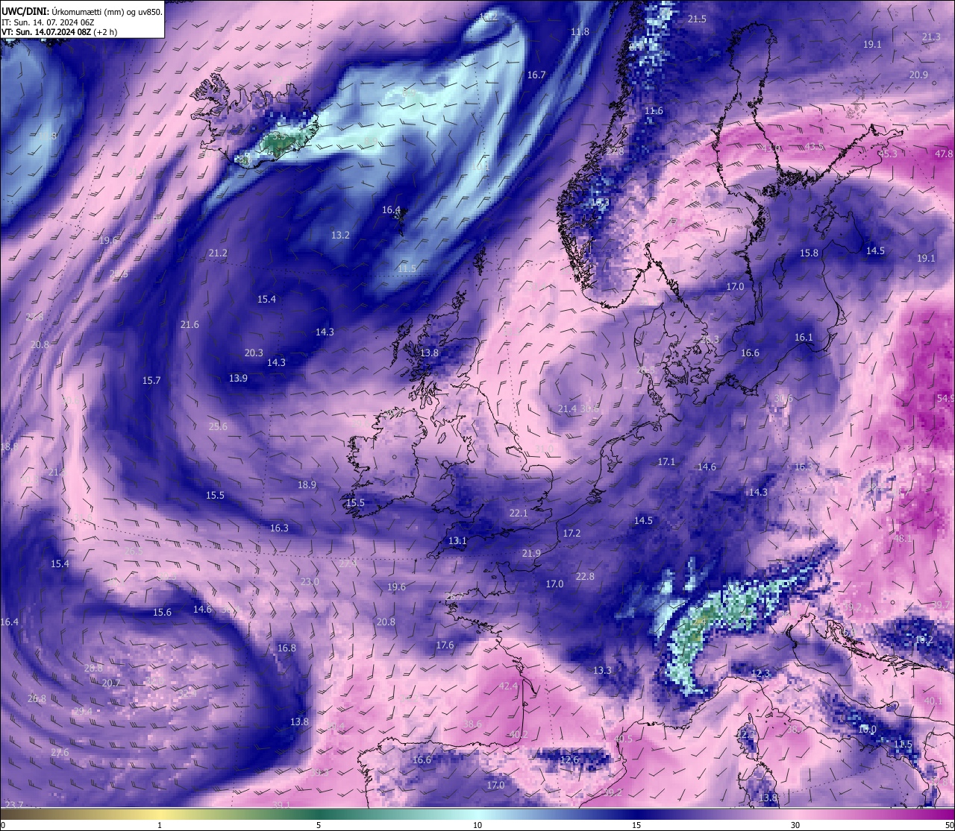Screen dimensions: 955x831
Task: Click the 17.2 value on the map
Action: pyautogui.click(x=572, y=533)
